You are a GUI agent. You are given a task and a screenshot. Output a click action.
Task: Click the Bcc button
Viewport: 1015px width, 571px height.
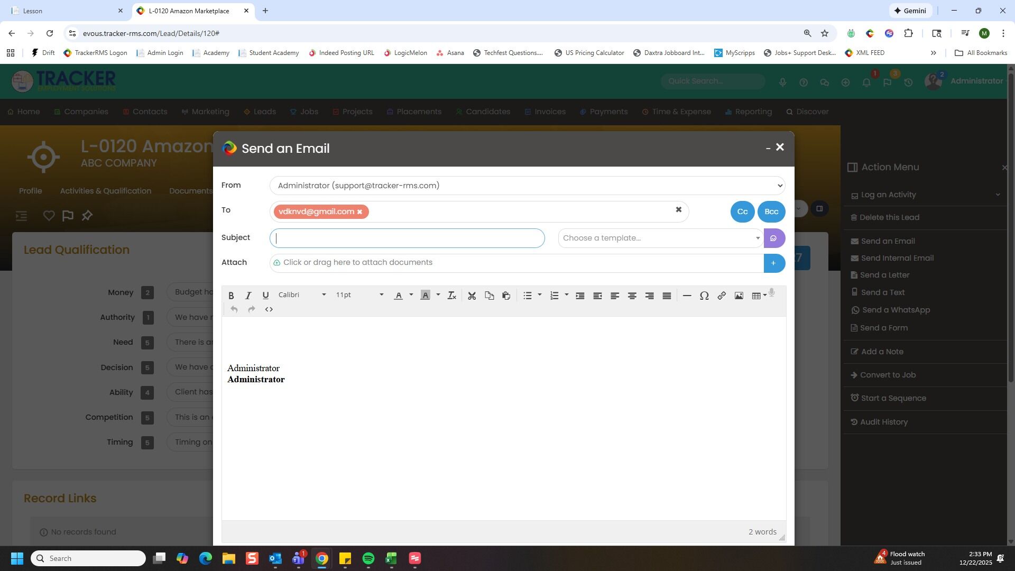pyautogui.click(x=771, y=212)
